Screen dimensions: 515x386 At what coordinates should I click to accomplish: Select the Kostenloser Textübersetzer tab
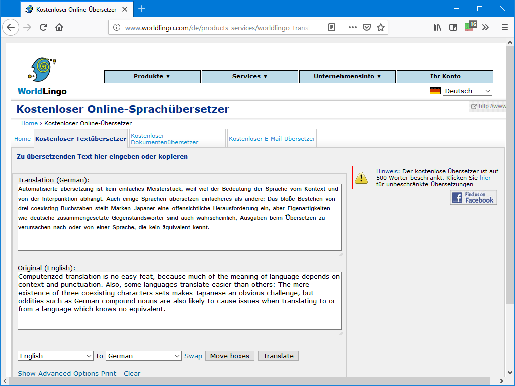pyautogui.click(x=81, y=139)
